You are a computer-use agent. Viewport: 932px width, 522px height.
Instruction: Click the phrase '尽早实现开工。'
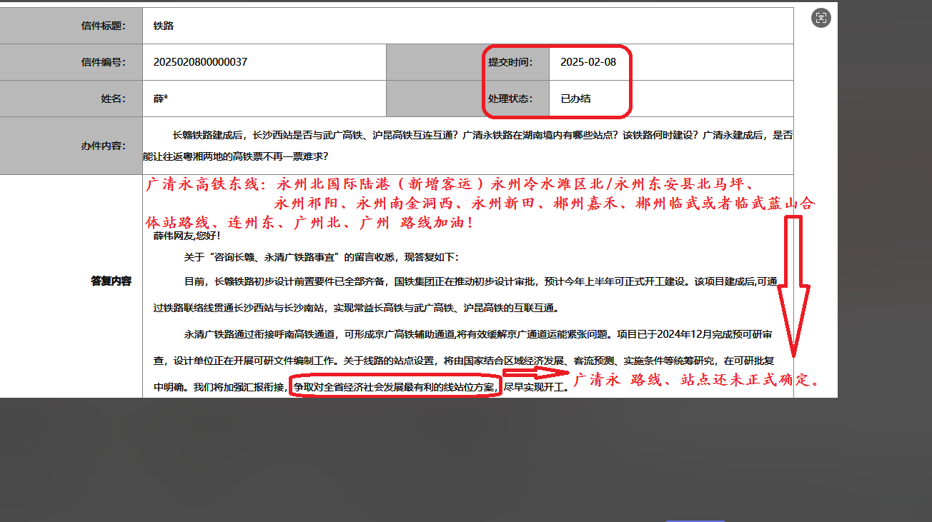click(x=536, y=387)
